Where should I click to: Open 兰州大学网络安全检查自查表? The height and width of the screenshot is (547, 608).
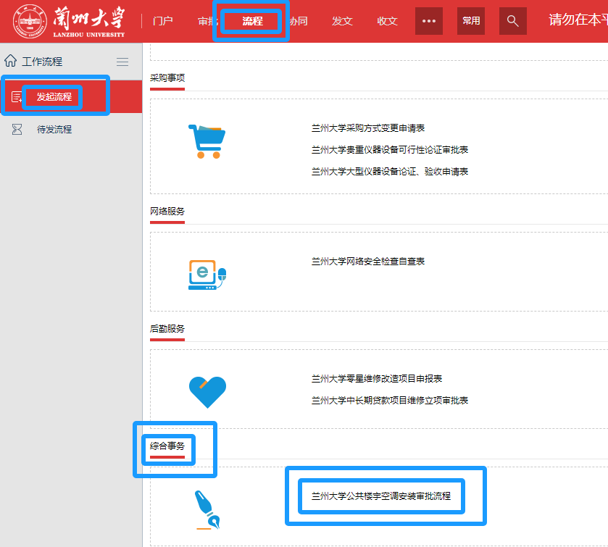point(368,262)
